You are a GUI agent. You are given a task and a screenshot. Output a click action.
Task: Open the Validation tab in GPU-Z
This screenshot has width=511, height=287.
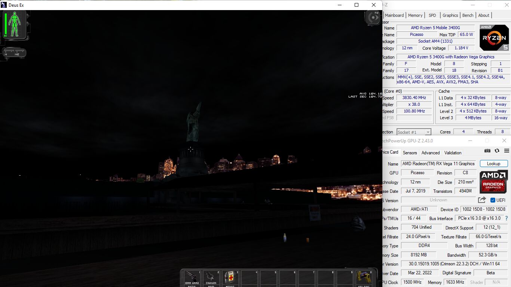[453, 153]
